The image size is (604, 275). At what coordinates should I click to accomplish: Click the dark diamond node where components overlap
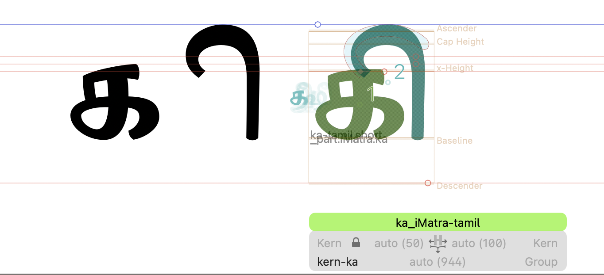pyautogui.click(x=361, y=71)
